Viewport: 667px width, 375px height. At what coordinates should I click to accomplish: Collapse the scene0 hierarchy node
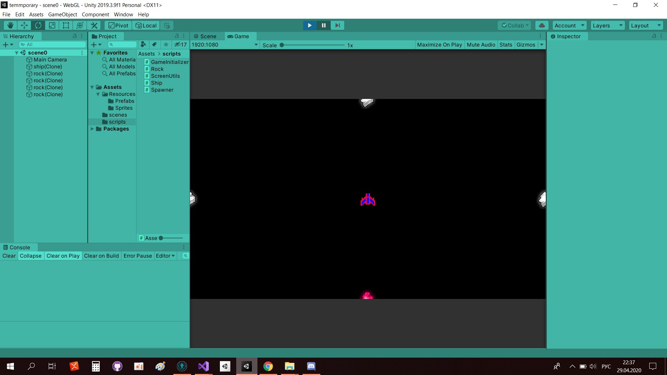point(16,53)
